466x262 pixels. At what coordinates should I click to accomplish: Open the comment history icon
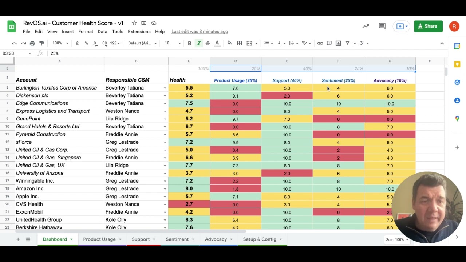tap(382, 26)
